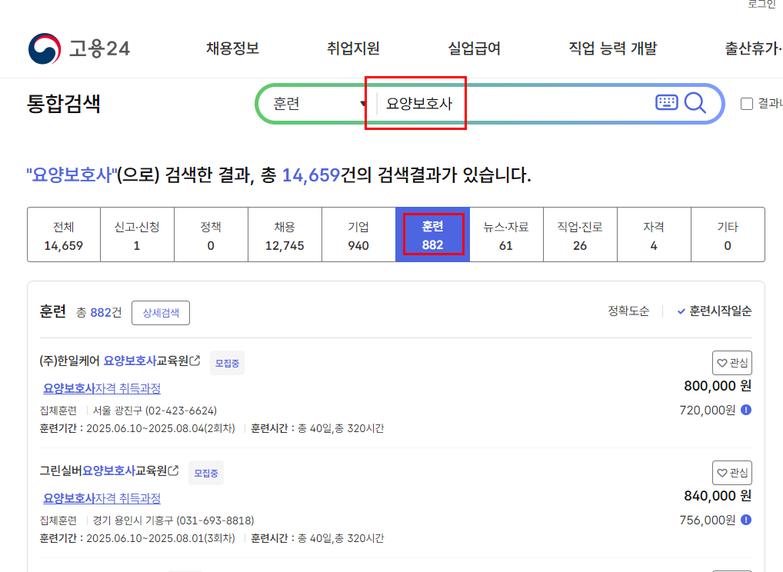This screenshot has height=572, width=783.
Task: Toggle the 결과내 checkbox beside the search bar
Action: (747, 104)
